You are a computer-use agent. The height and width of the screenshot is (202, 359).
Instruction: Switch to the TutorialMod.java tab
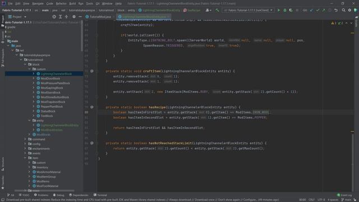pos(99,17)
